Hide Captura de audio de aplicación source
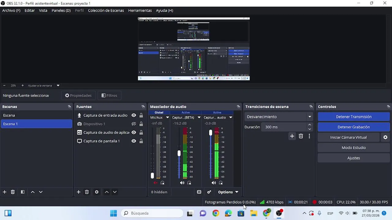 click(x=134, y=132)
